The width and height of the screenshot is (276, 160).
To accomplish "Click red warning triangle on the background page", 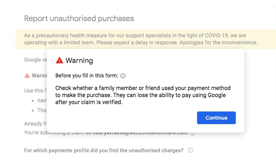I will pos(27,75).
